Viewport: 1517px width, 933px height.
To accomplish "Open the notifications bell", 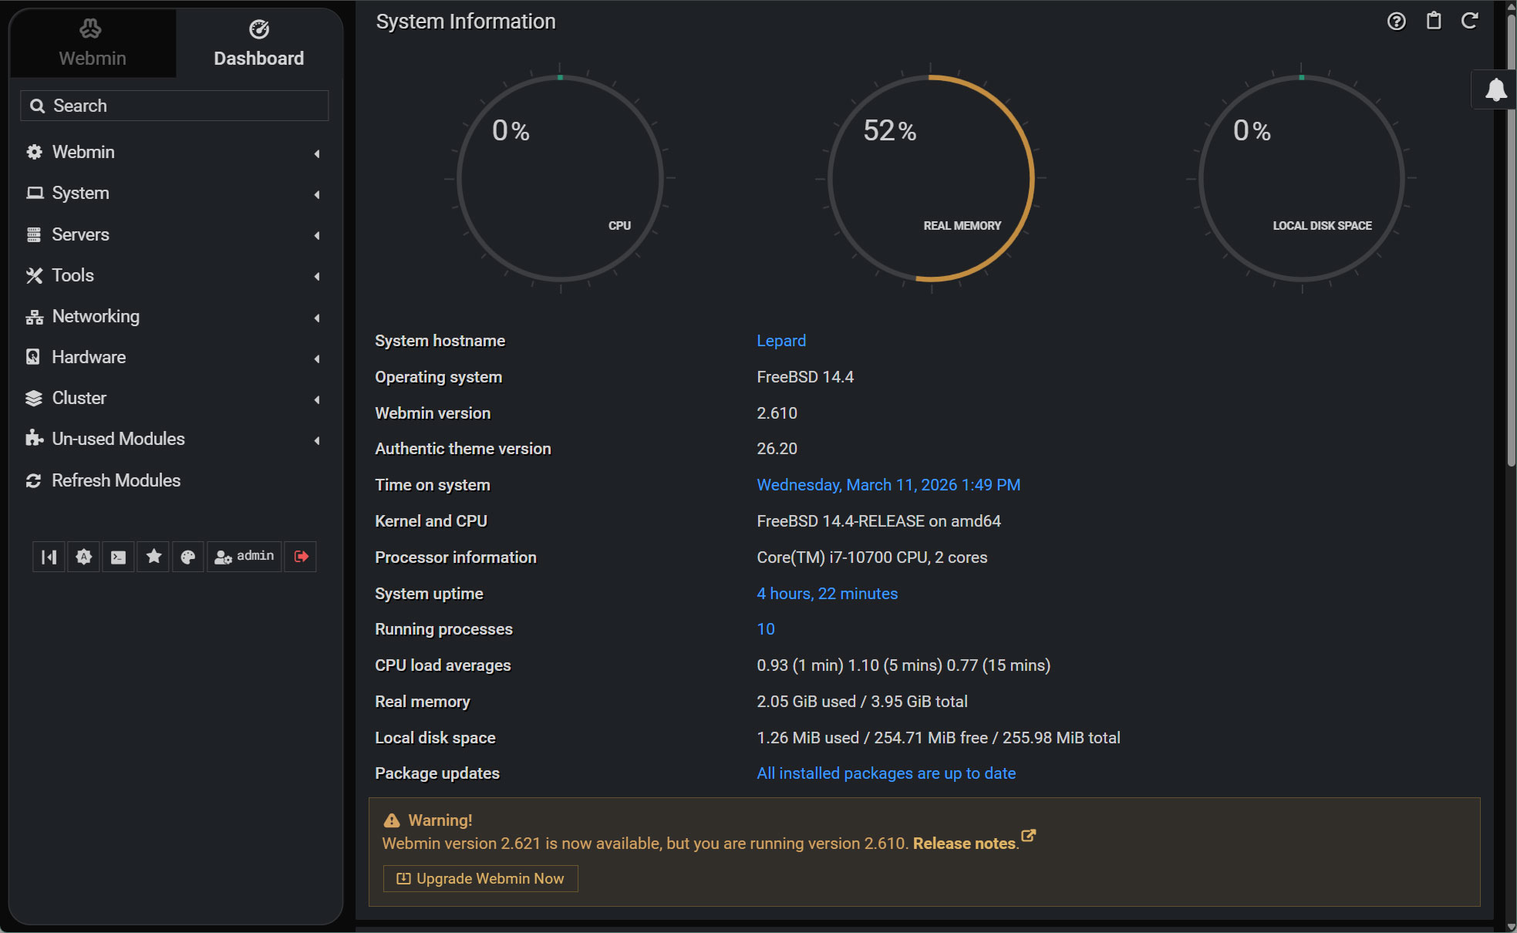I will tap(1495, 89).
